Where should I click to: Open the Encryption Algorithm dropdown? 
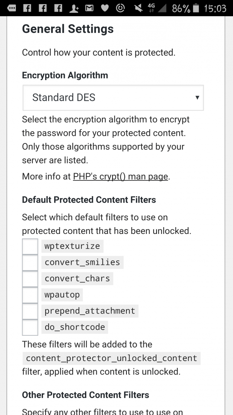click(x=113, y=98)
